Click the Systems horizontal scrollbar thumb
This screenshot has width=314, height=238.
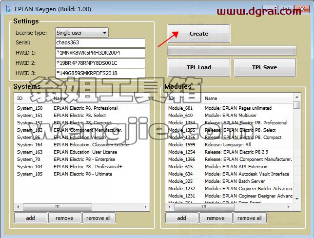pyautogui.click(x=58, y=207)
